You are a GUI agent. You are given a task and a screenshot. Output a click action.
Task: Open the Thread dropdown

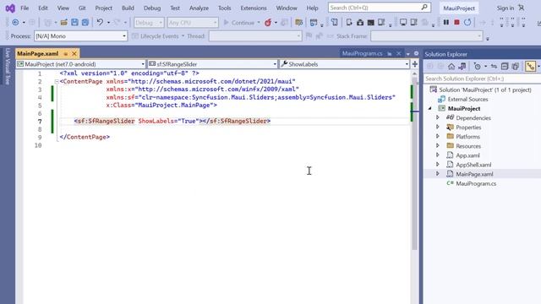click(255, 36)
